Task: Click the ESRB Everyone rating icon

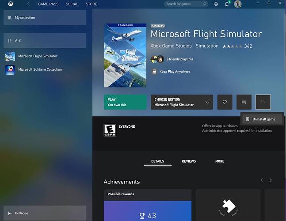Action: (110, 130)
